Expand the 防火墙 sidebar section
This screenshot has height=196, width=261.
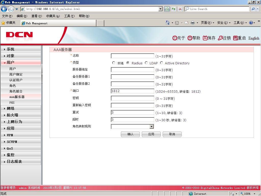(21, 115)
